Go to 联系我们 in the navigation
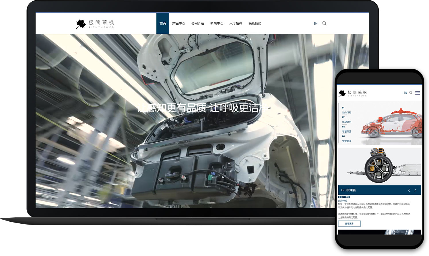429x256 pixels. tap(255, 23)
